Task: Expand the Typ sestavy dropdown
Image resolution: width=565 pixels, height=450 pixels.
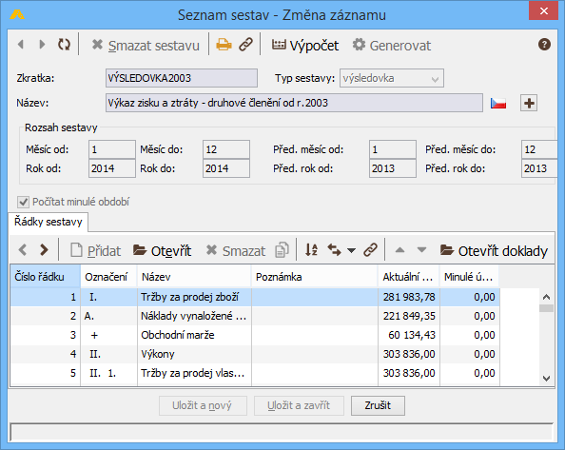Action: [435, 79]
